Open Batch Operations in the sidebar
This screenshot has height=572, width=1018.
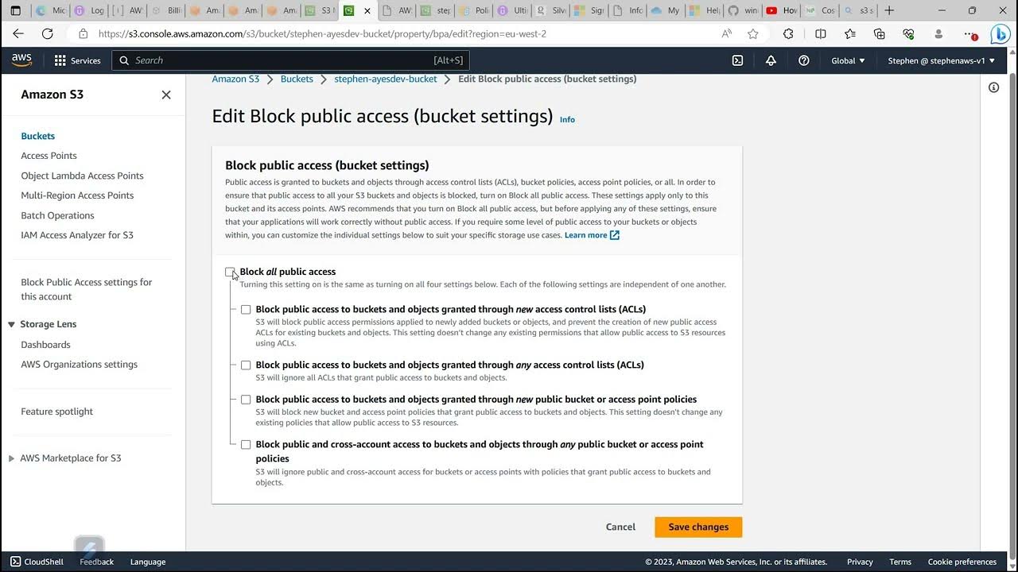click(57, 215)
